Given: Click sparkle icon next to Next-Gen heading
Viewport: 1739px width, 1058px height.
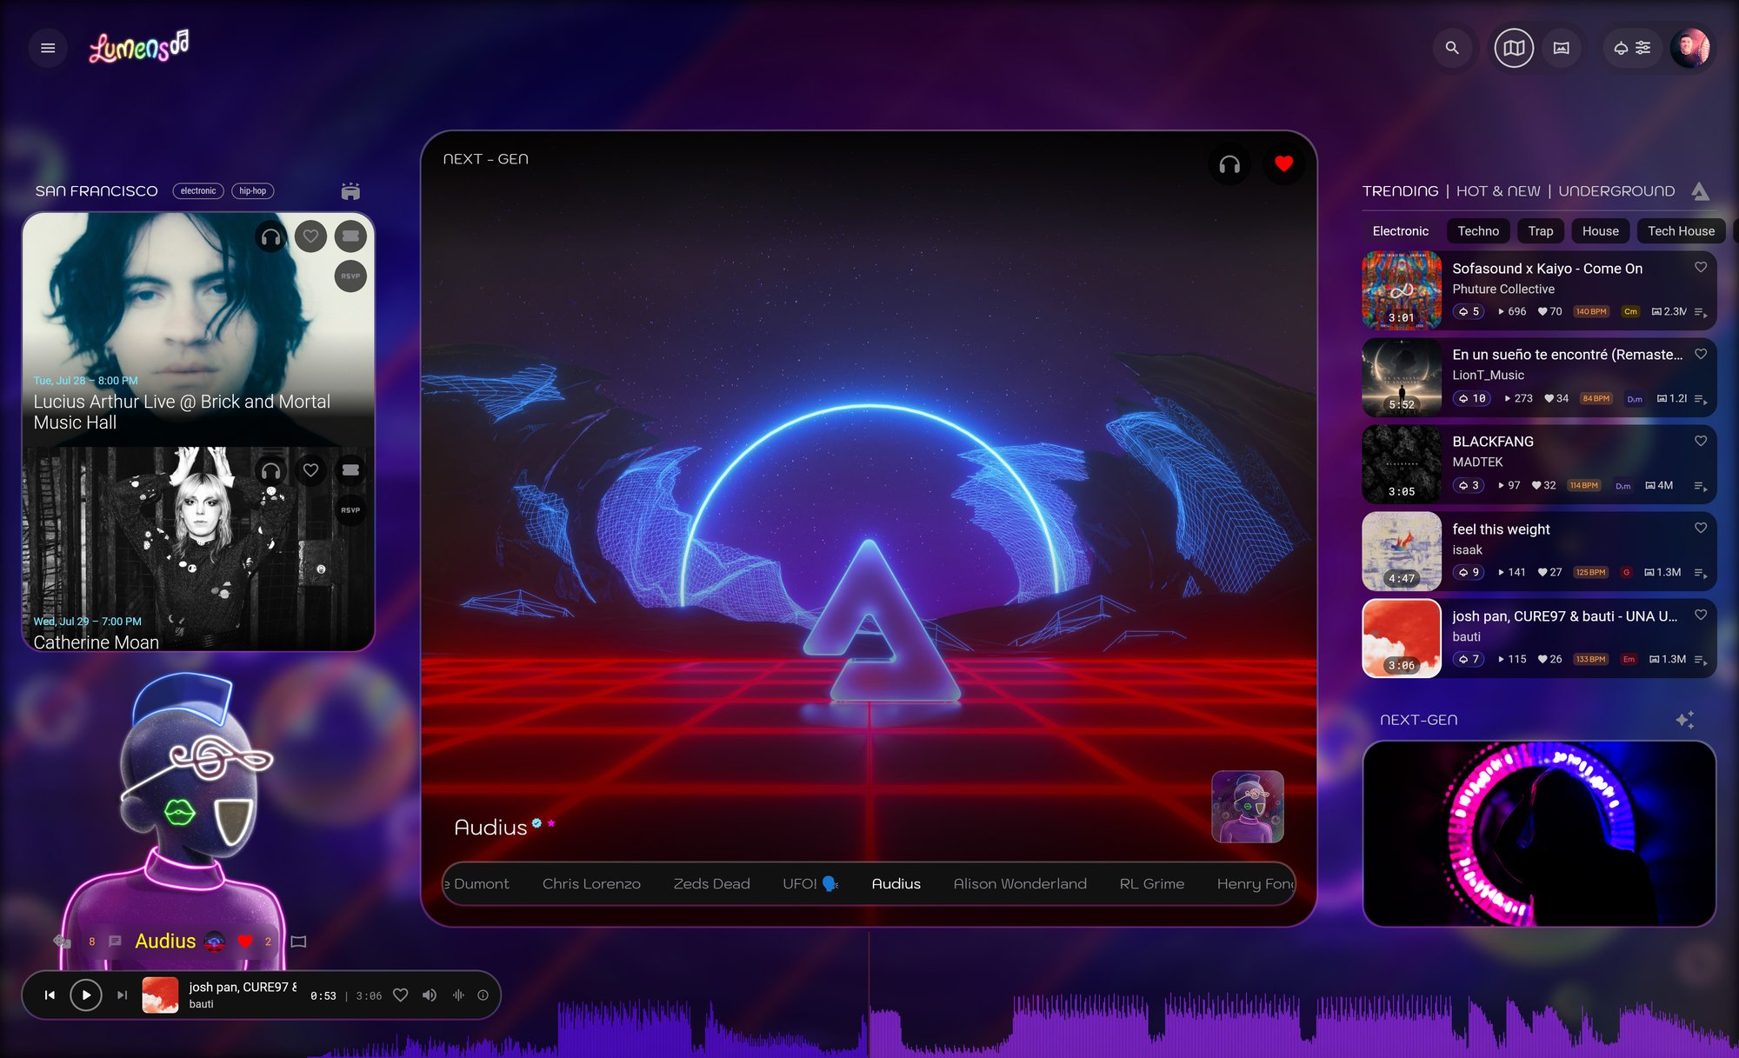Looking at the screenshot, I should click(1685, 720).
